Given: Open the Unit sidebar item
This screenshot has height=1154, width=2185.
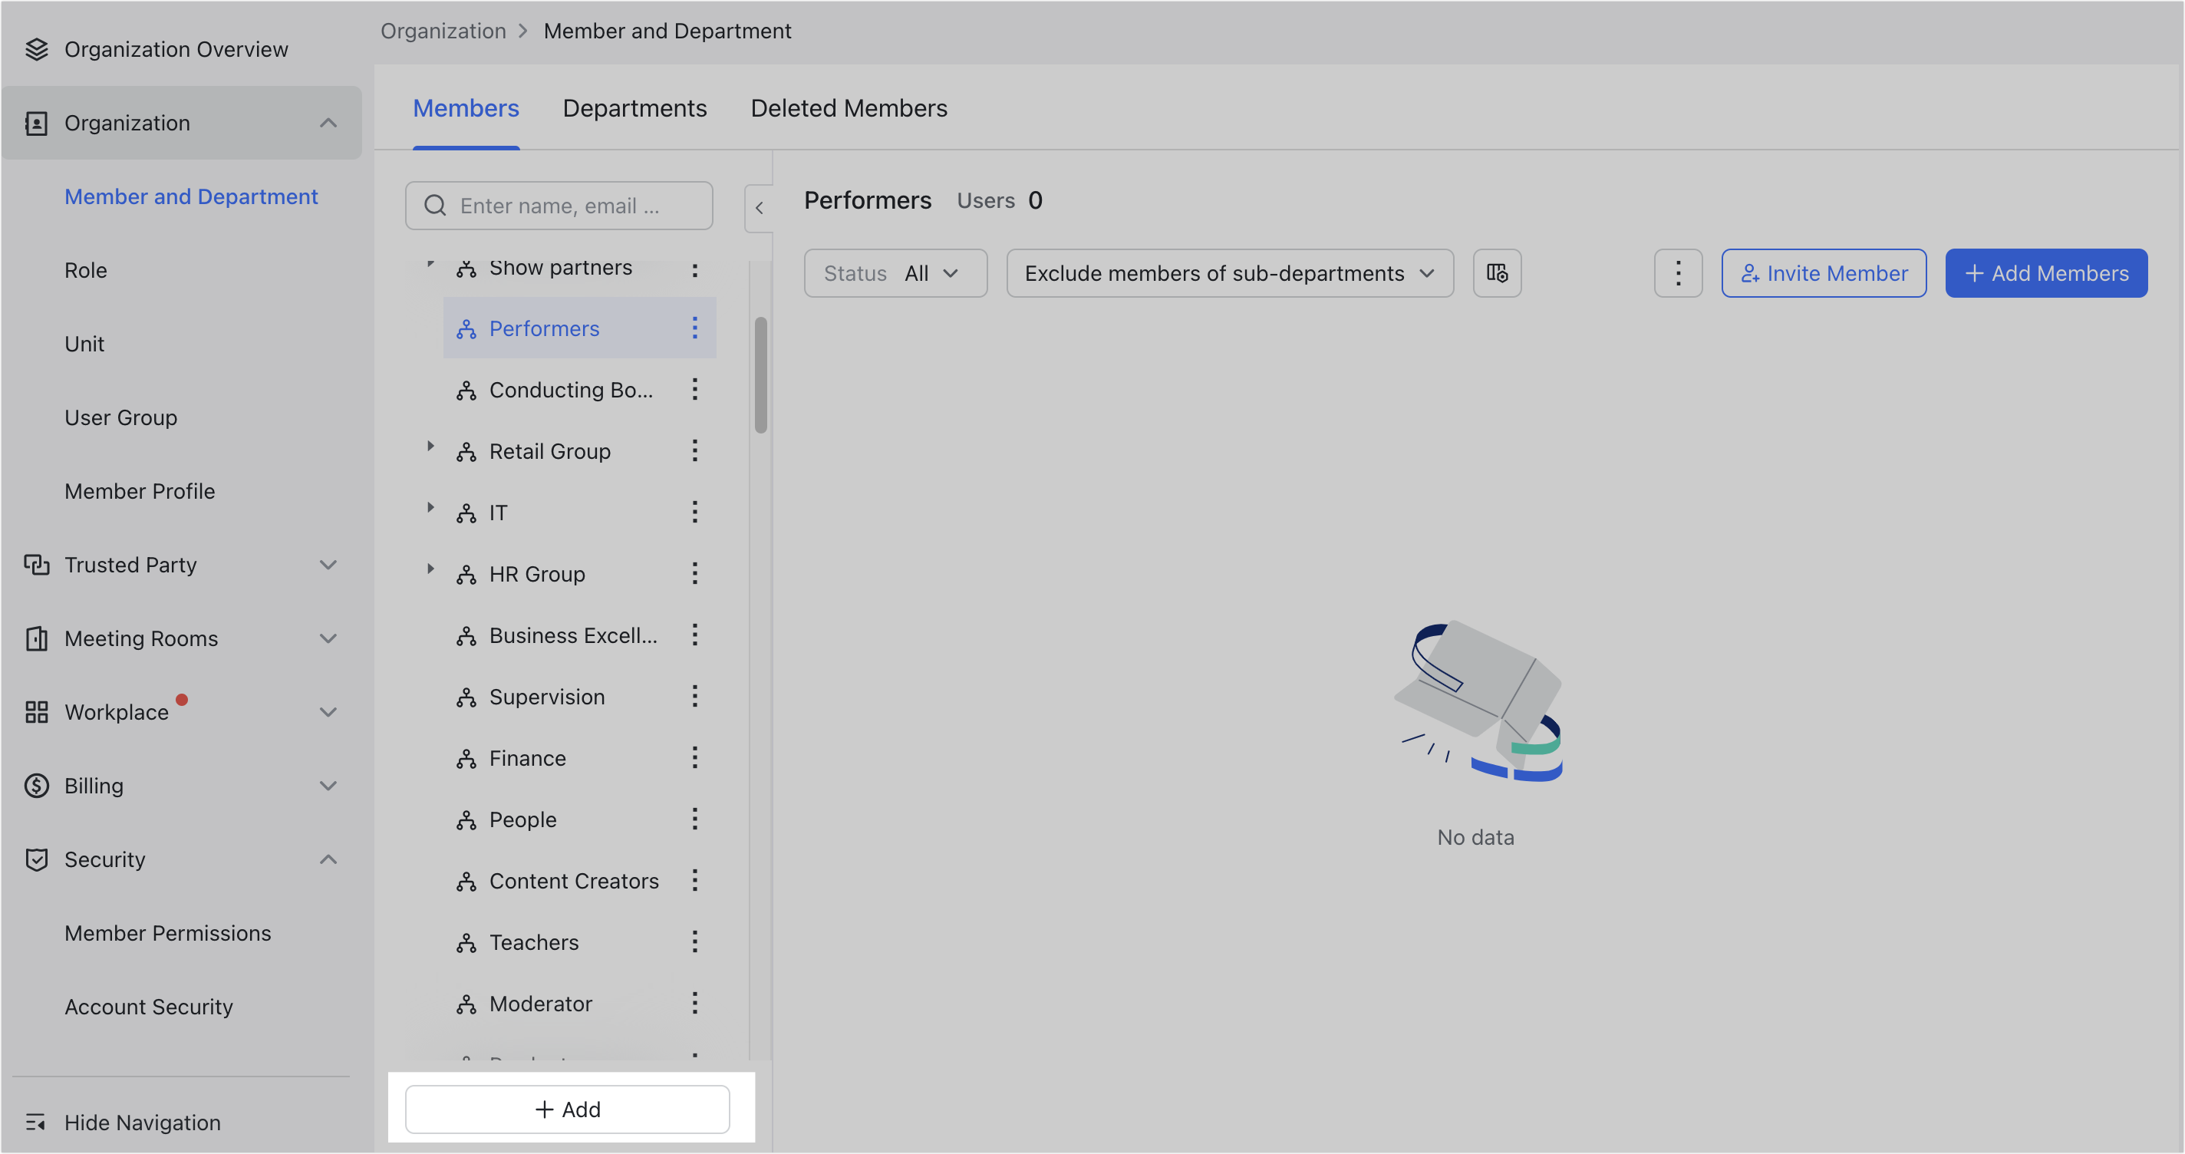Looking at the screenshot, I should (84, 344).
